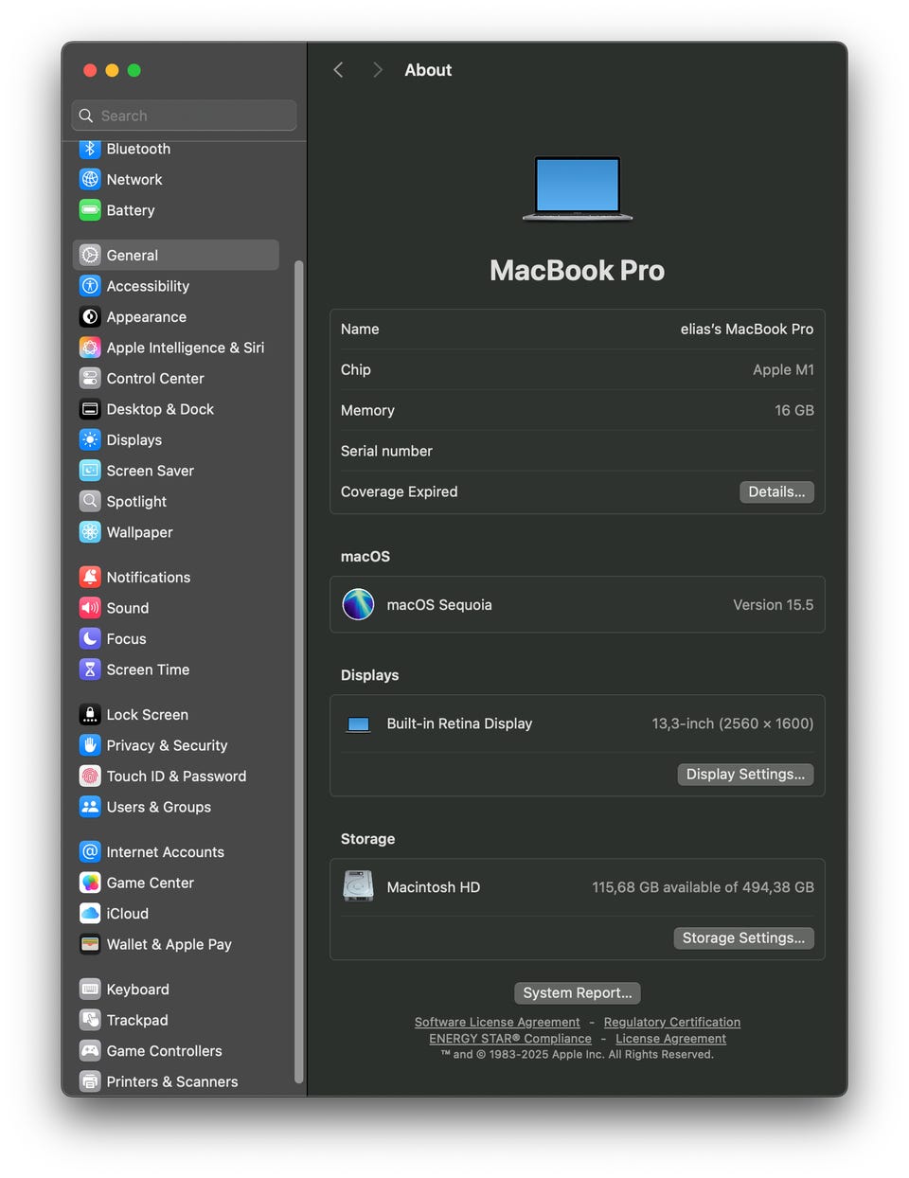Open the ENERGY STAR Compliance link
909x1178 pixels.
(x=510, y=1039)
